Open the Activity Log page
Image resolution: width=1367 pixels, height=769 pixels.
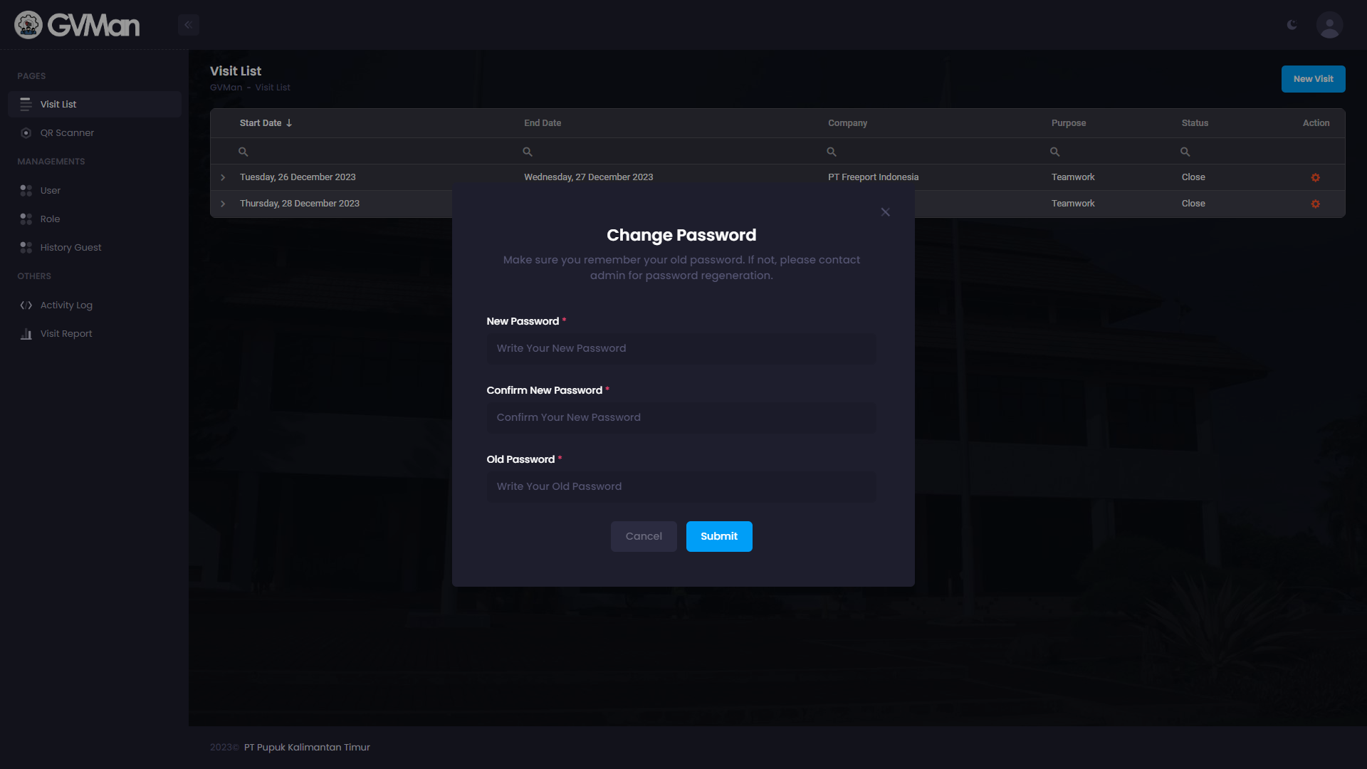click(94, 305)
